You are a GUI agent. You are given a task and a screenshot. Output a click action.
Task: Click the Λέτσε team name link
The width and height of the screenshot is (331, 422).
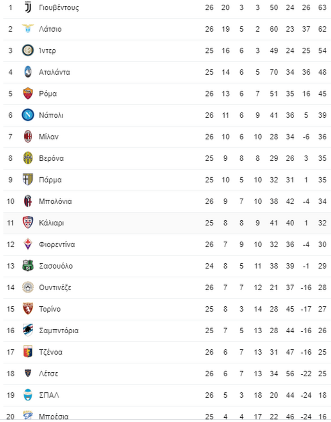48,374
